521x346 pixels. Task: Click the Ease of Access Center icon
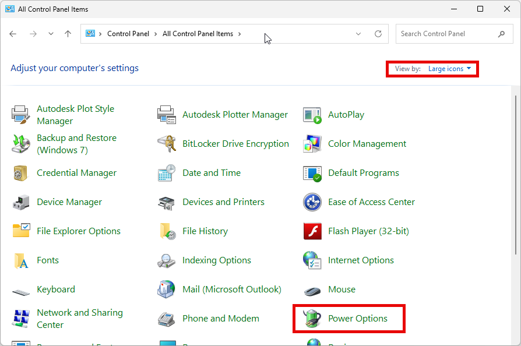click(312, 202)
